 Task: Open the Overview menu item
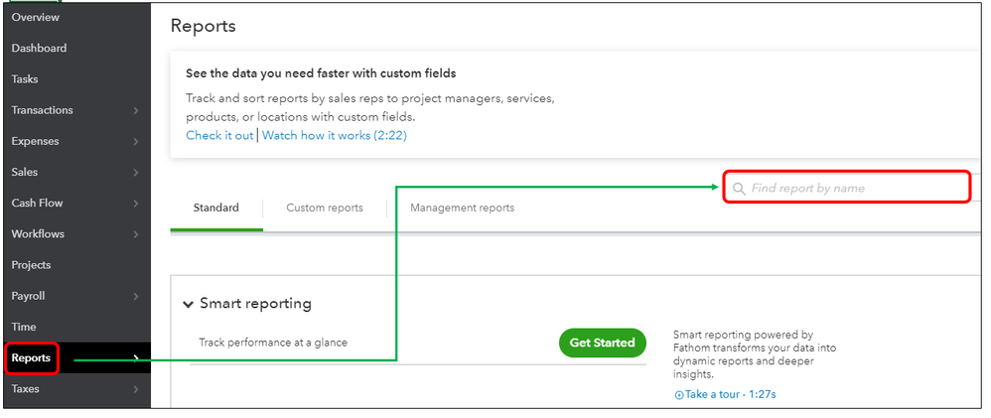click(x=35, y=17)
